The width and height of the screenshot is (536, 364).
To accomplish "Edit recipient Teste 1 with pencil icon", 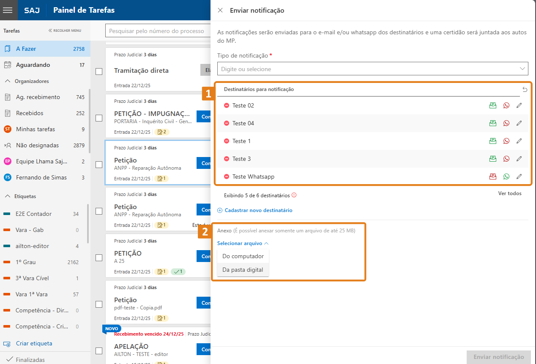I will (x=519, y=141).
